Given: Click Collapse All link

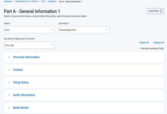Looking at the screenshot, I should click(x=158, y=42).
